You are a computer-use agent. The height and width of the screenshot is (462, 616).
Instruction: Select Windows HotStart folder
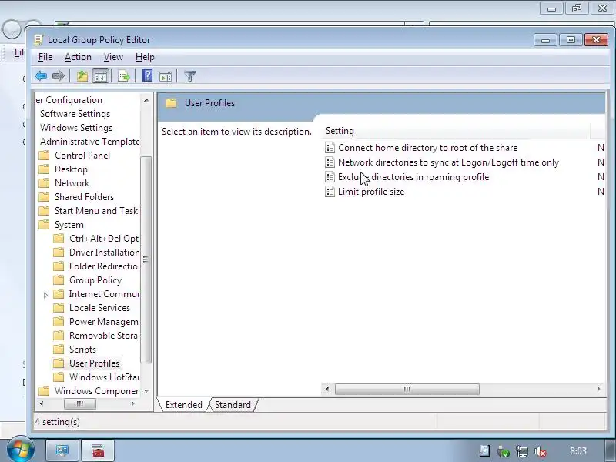pyautogui.click(x=105, y=377)
